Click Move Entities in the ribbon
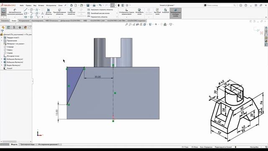This screenshot has width=268, height=151. click(x=97, y=17)
